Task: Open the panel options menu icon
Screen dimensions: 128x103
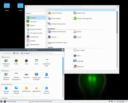Action: click(126, 101)
